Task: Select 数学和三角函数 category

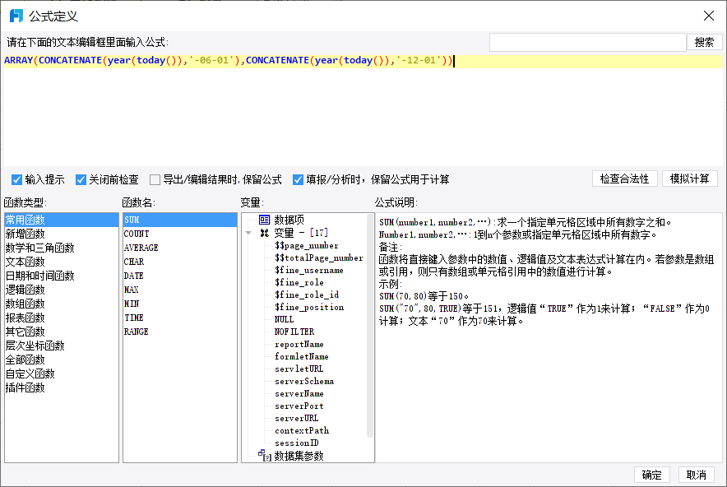Action: [61, 248]
